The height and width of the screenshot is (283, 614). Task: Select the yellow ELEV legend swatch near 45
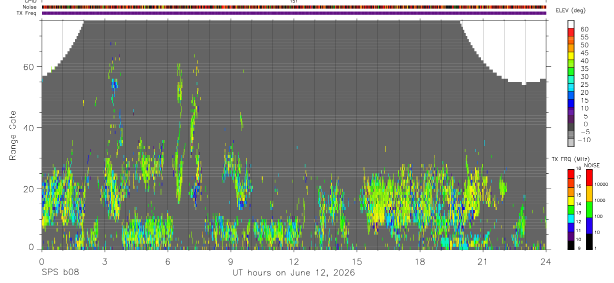click(x=571, y=56)
